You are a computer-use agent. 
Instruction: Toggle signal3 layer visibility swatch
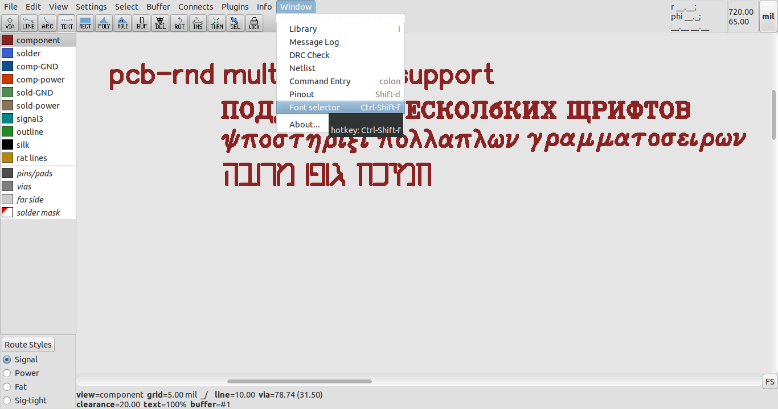click(x=7, y=119)
